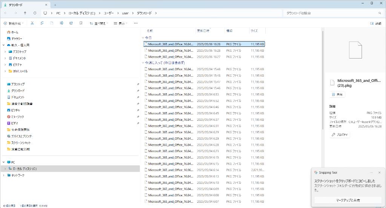Toggle the 詳細 details pane button
This screenshot has width=386, height=208.
click(x=376, y=23)
